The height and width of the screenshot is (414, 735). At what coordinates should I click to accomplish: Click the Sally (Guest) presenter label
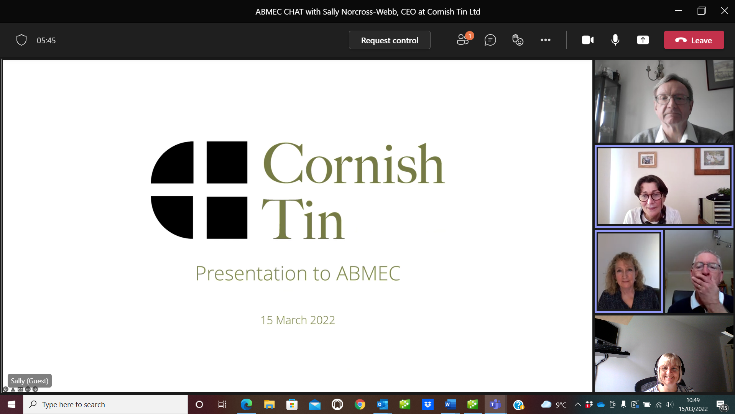tap(30, 381)
